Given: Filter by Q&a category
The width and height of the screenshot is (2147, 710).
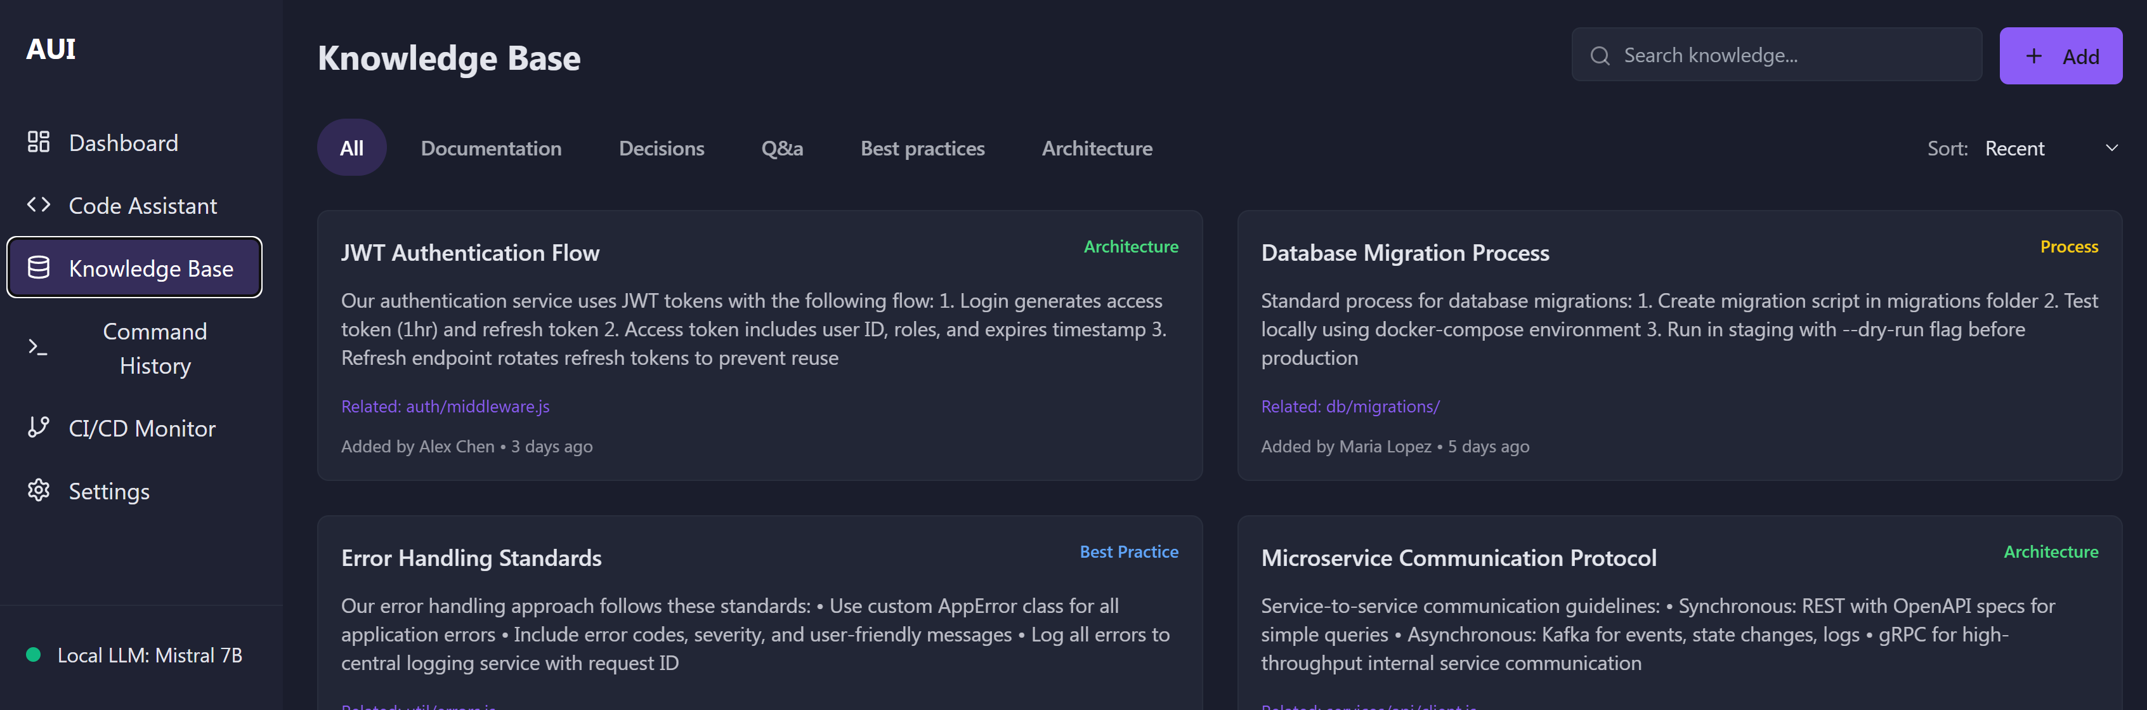Looking at the screenshot, I should click(782, 148).
